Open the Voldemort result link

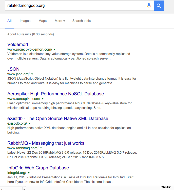click(18, 45)
